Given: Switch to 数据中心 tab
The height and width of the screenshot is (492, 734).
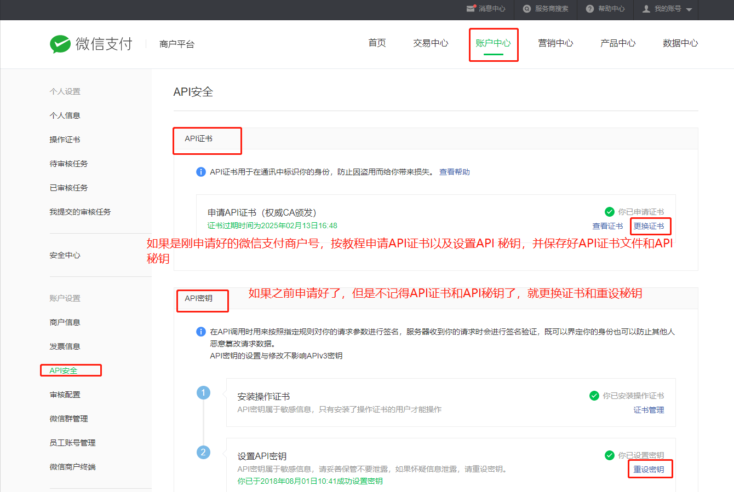Looking at the screenshot, I should [x=680, y=43].
